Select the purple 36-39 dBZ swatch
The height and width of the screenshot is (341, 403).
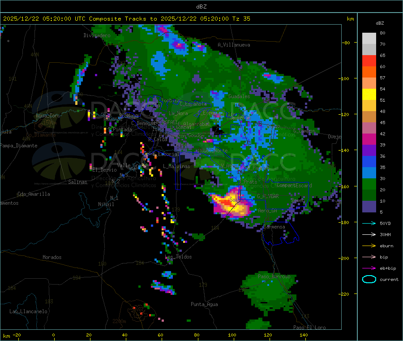click(369, 151)
